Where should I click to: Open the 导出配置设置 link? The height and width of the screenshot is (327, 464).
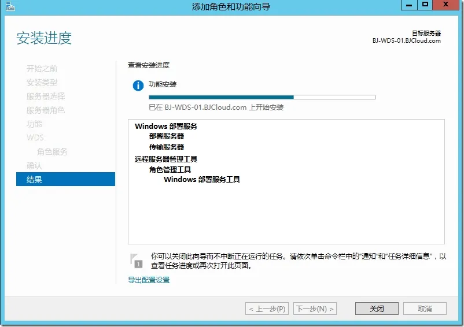point(149,280)
